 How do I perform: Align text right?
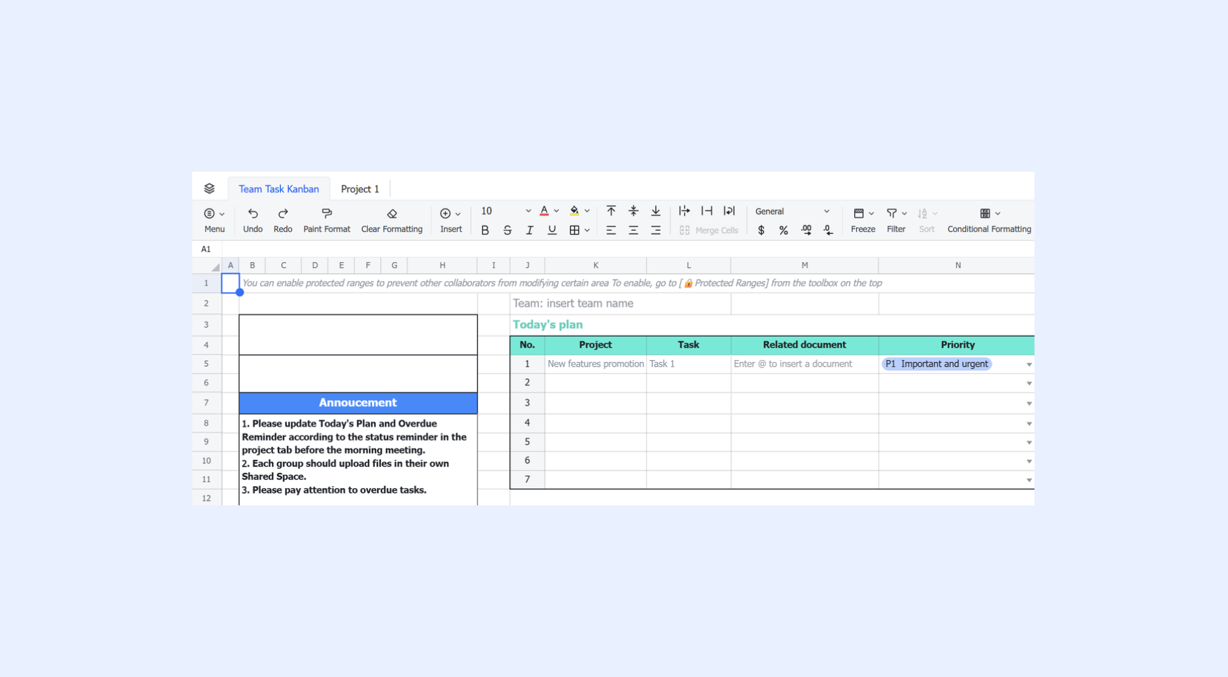click(x=655, y=230)
